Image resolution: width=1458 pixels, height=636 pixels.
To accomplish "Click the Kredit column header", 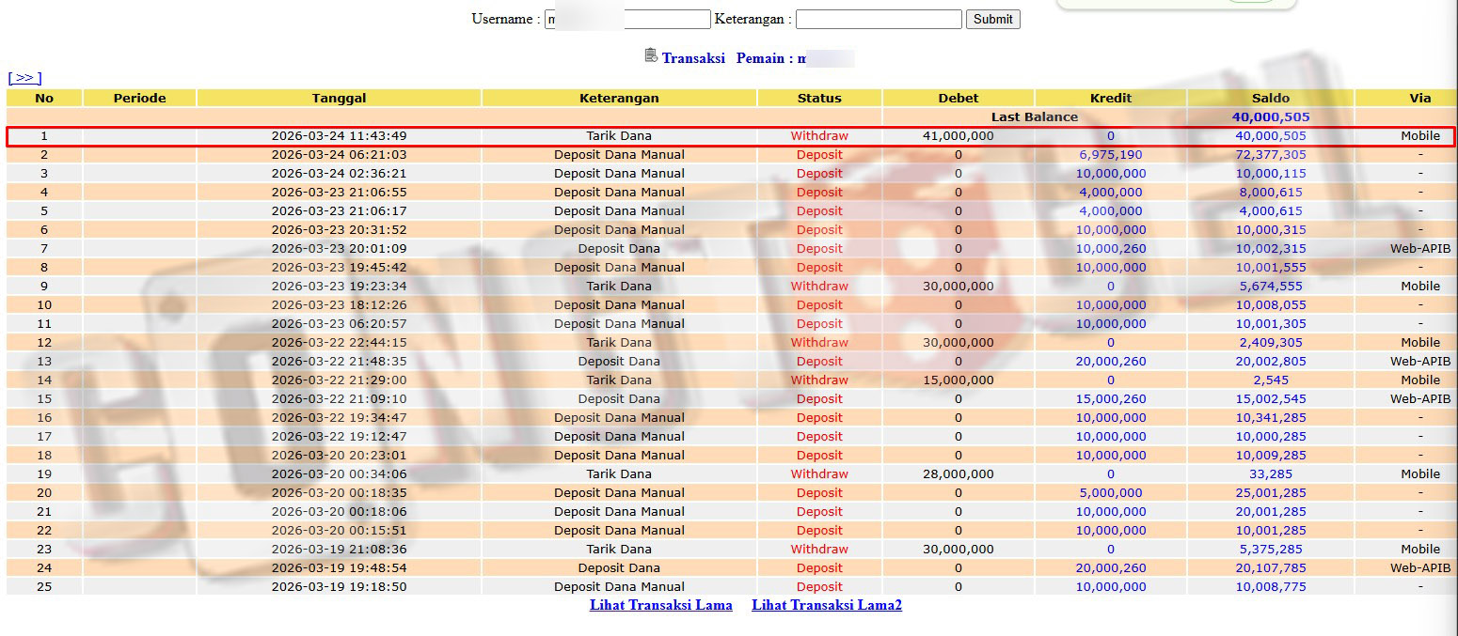I will (x=1111, y=98).
